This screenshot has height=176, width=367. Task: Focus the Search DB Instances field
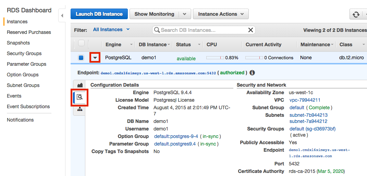[x=203, y=30]
